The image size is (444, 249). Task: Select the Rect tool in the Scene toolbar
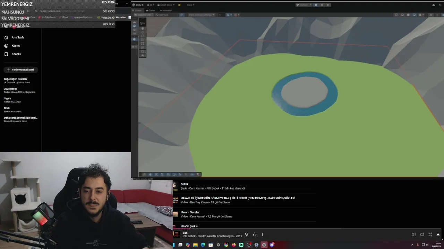[x=143, y=44]
